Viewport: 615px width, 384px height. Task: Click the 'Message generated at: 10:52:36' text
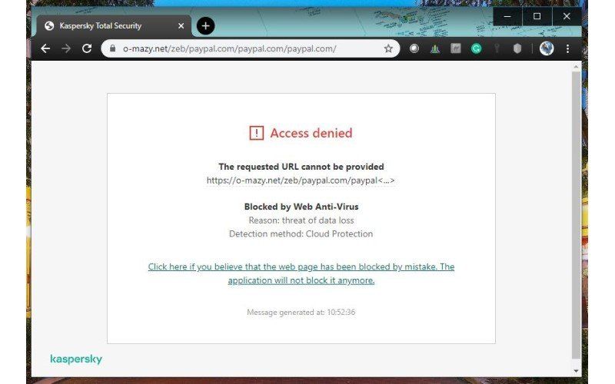pyautogui.click(x=301, y=313)
